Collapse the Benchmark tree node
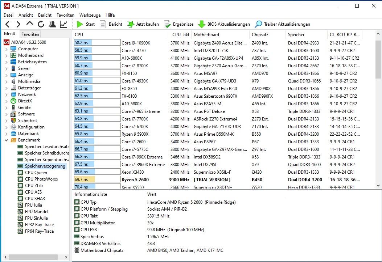Image resolution: width=382 pixels, height=262 pixels. click(x=6, y=140)
